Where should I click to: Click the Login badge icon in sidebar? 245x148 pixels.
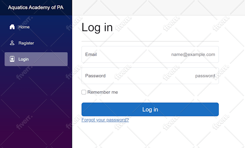pos(12,59)
